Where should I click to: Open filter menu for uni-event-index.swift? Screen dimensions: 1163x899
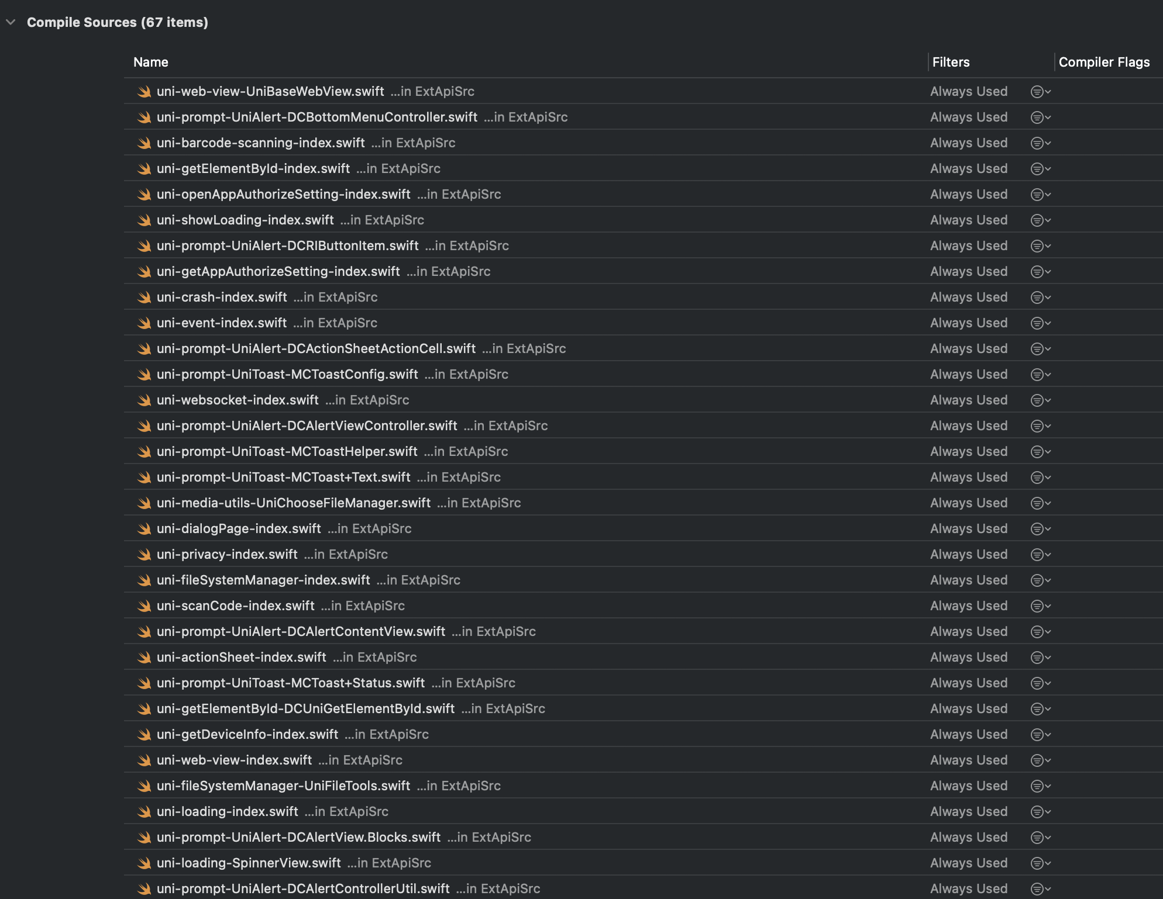tap(1041, 323)
